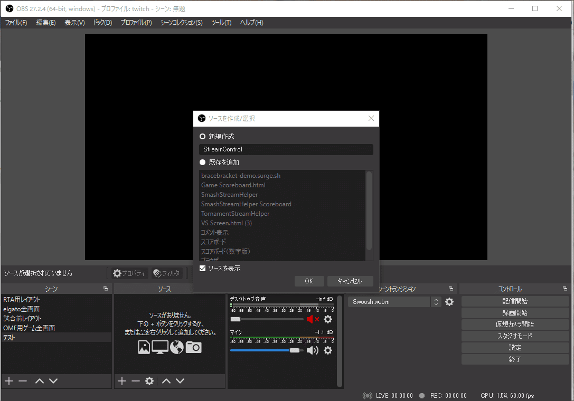574x401 pixels.
Task: Click image source icon in empty sources
Action: pos(144,347)
